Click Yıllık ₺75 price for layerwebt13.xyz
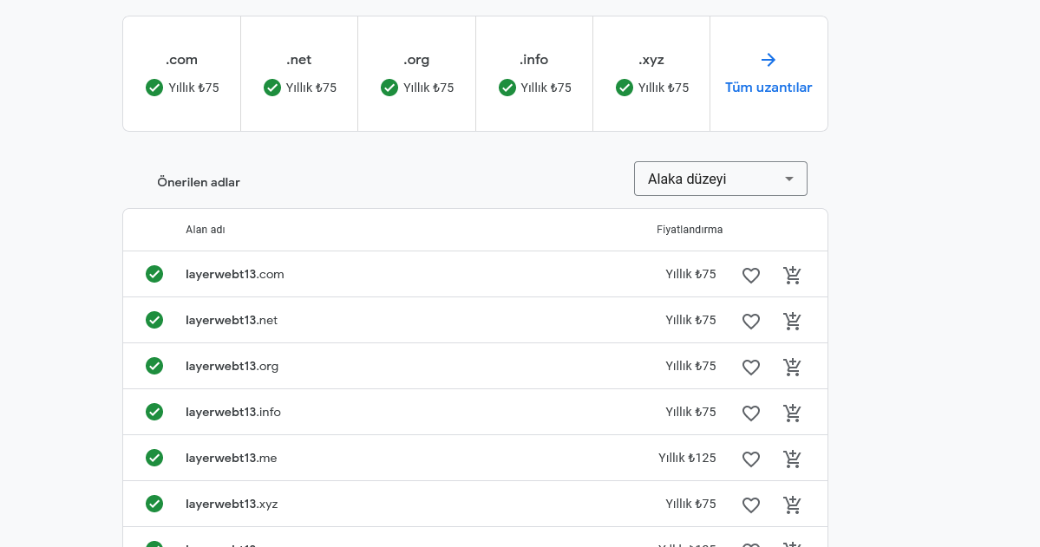1040x547 pixels. 690,504
